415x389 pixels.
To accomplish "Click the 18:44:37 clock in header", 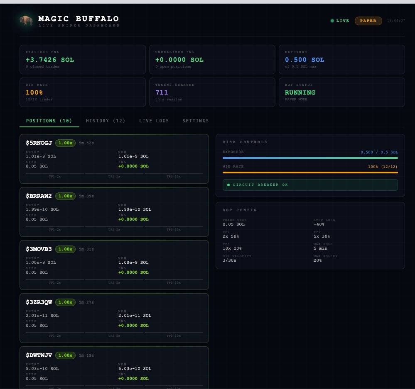I will (396, 21).
